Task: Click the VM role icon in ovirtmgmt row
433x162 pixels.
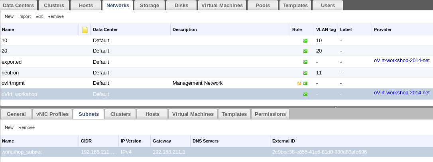Action: coord(305,83)
